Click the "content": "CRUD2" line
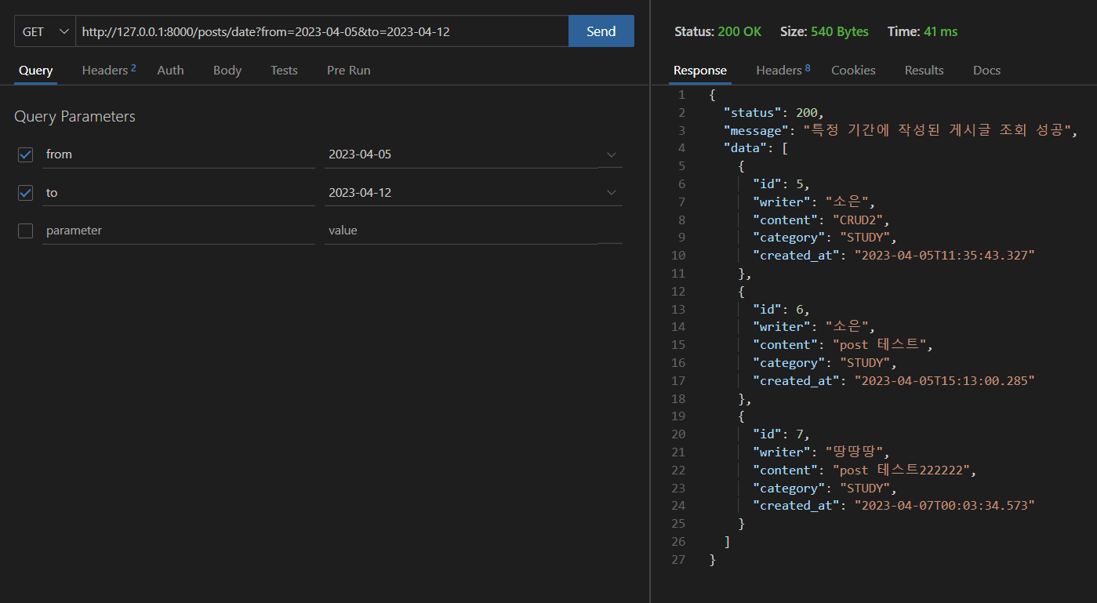 [821, 220]
